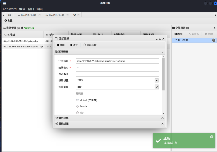Choose the base64 encoder radio button
Image resolution: width=217 pixels, height=152 pixels.
77,106
